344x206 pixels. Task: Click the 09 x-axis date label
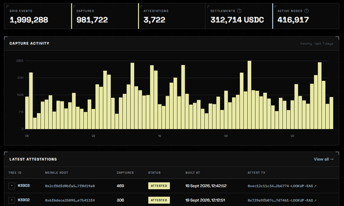click(226, 136)
